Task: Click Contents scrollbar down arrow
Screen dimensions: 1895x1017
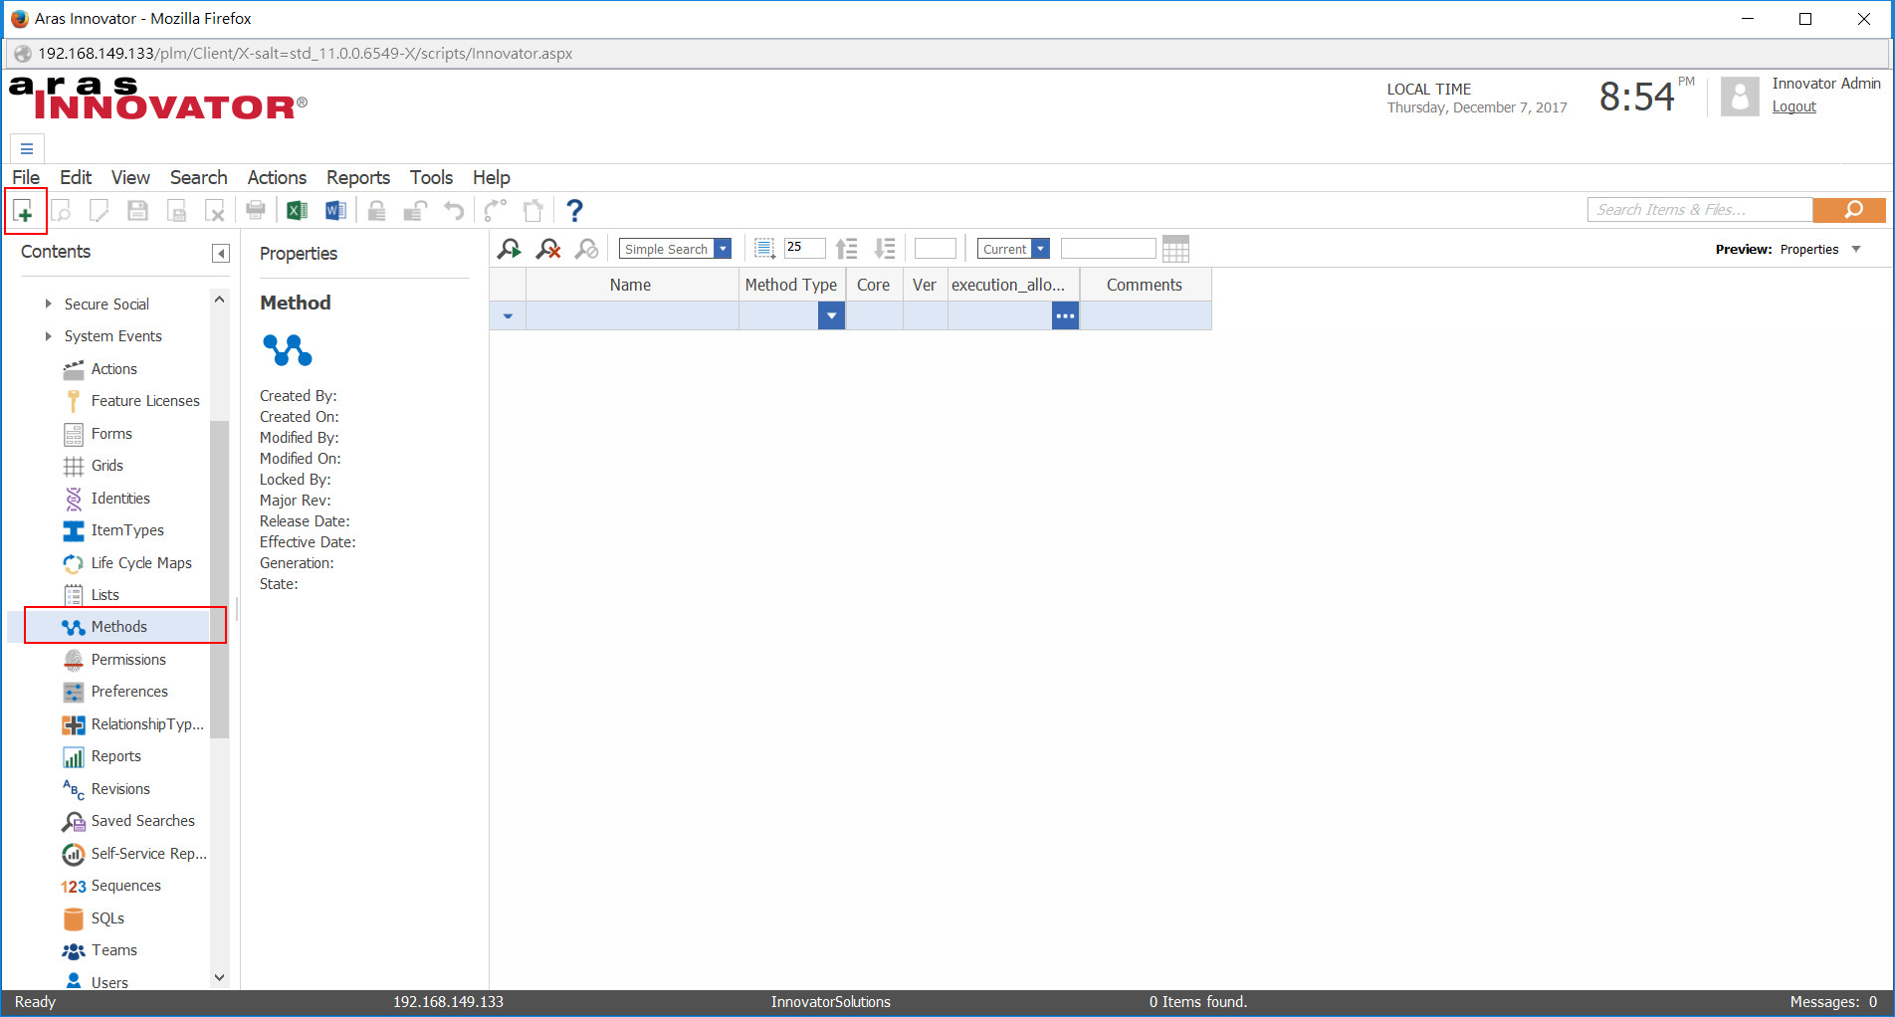Action: coord(220,978)
